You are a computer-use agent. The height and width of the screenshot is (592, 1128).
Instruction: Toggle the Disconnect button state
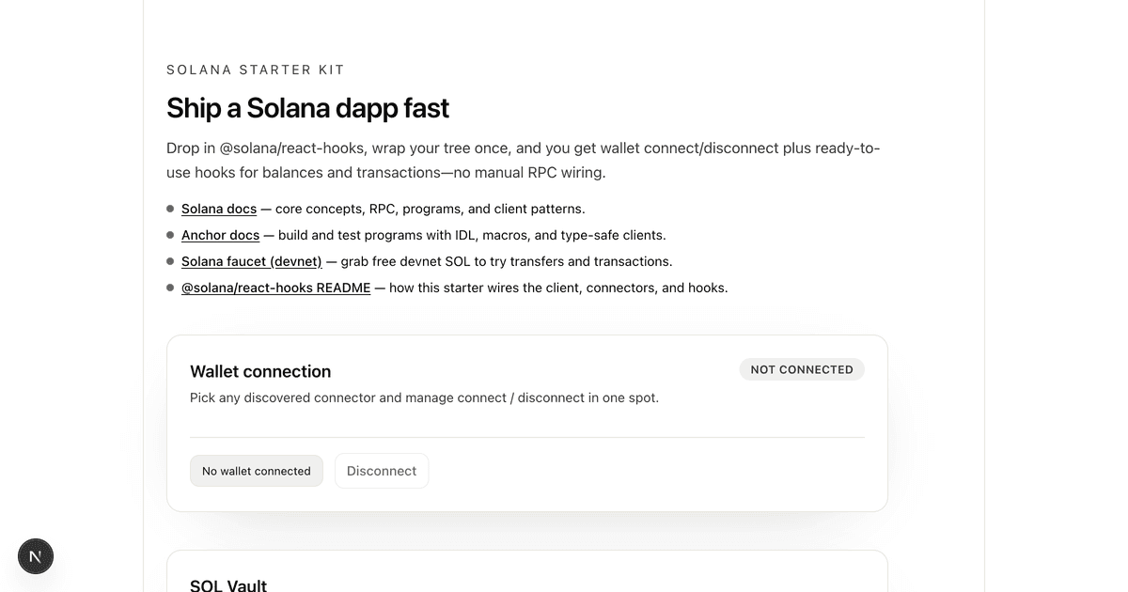(x=382, y=471)
